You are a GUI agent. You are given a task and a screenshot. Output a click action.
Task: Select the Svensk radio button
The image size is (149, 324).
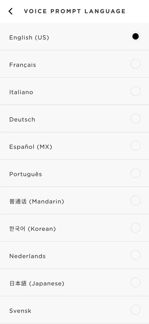click(x=136, y=310)
